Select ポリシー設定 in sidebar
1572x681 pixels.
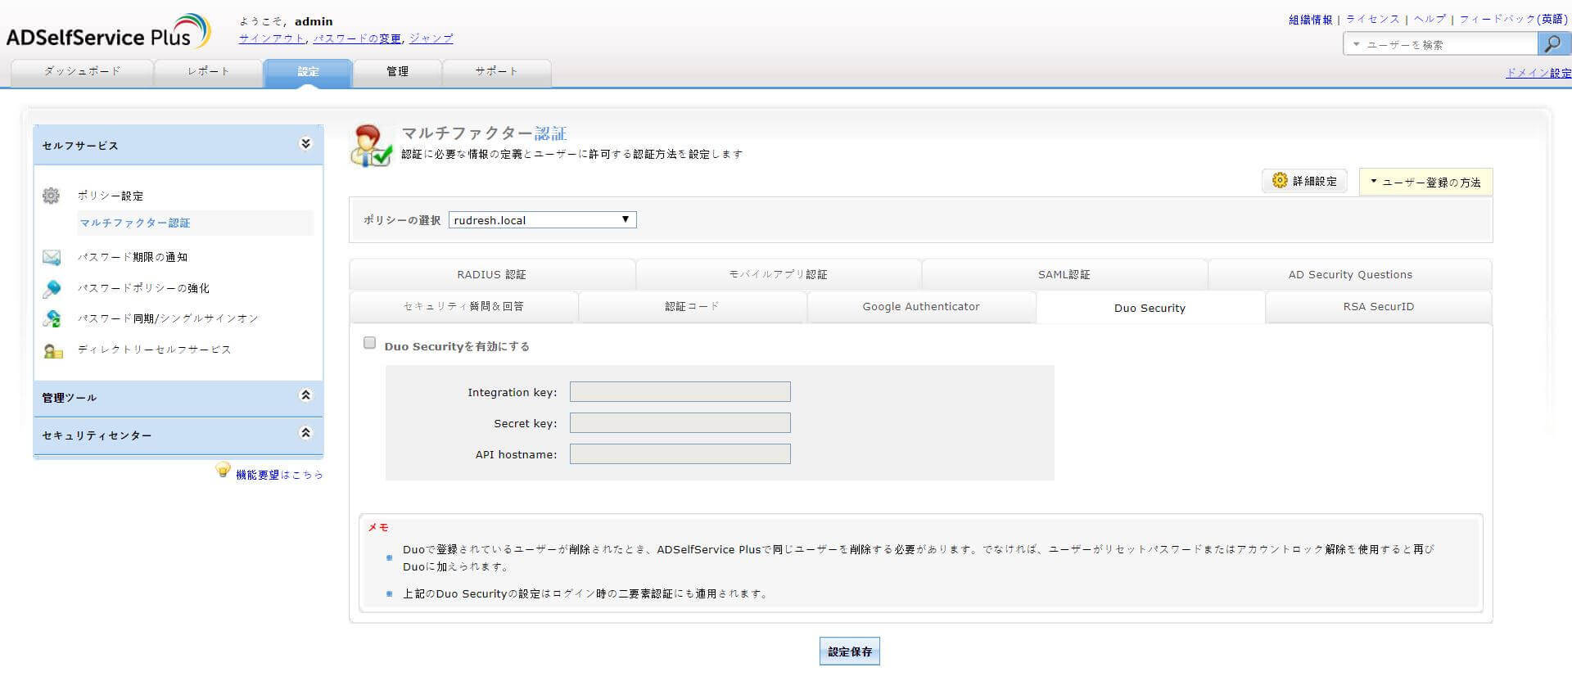(111, 196)
